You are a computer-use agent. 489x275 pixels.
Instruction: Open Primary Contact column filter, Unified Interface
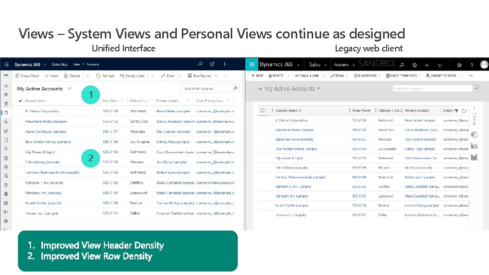tap(188, 101)
